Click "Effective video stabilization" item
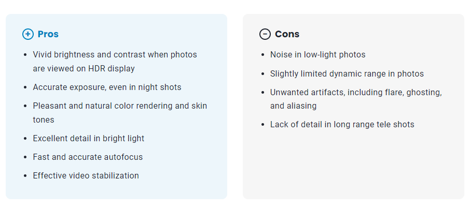 86,175
